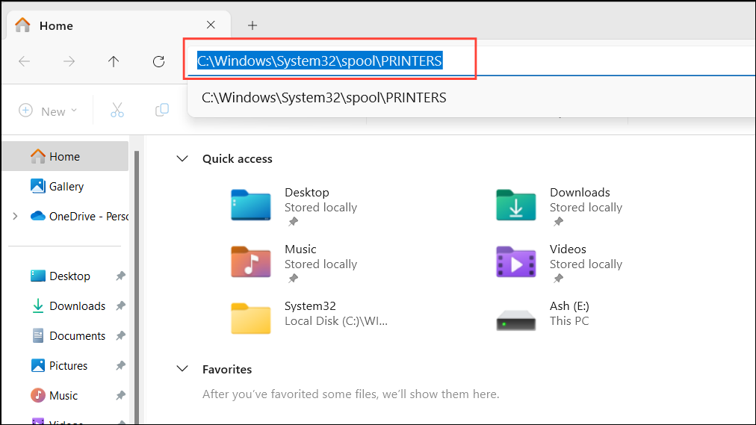Open the Ash (E:) drive
The image size is (756, 425).
pyautogui.click(x=516, y=317)
